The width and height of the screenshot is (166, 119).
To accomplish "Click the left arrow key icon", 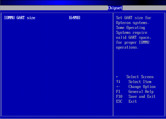I will tap(117, 77).
